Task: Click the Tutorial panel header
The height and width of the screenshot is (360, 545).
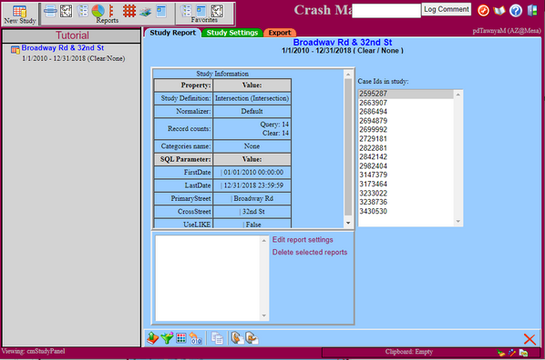Action: click(x=71, y=35)
